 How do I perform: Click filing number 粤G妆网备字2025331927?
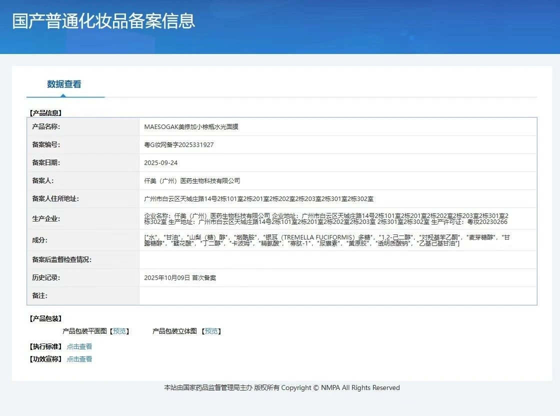click(x=179, y=144)
